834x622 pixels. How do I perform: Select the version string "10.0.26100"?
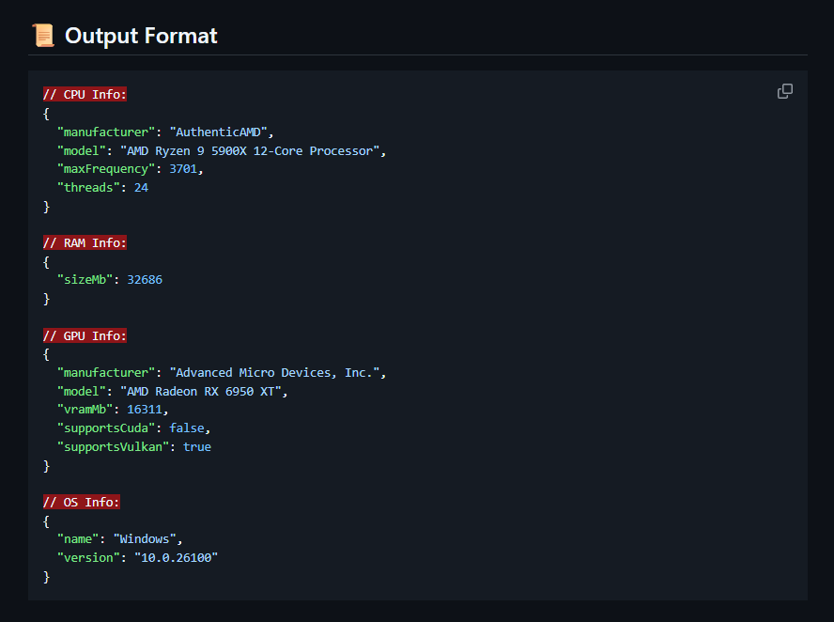[176, 557]
